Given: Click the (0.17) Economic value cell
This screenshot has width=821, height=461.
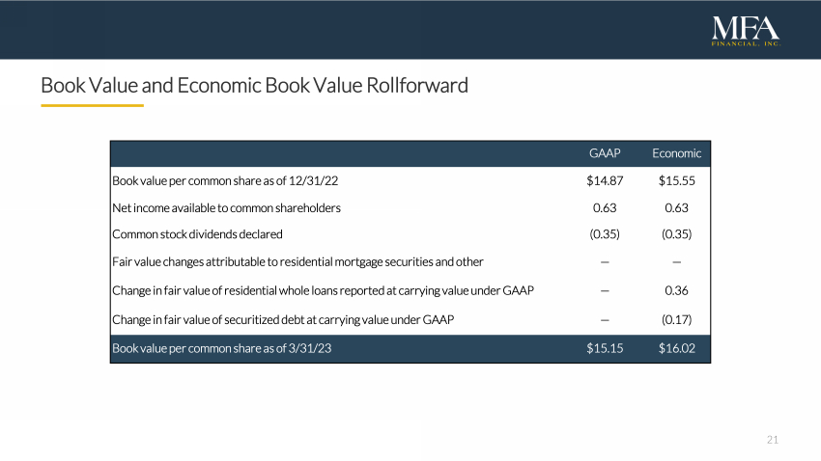Looking at the screenshot, I should pos(676,319).
